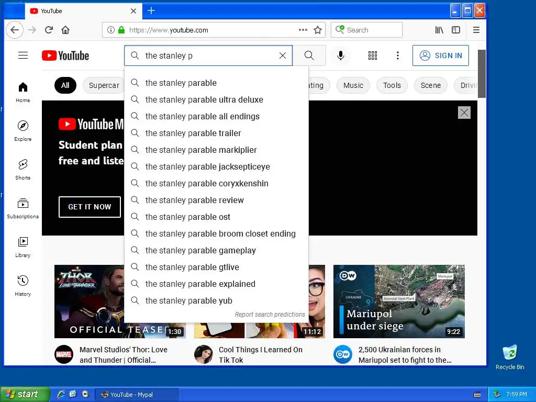
Task: Toggle the browser sidebar icon
Action: (456, 30)
